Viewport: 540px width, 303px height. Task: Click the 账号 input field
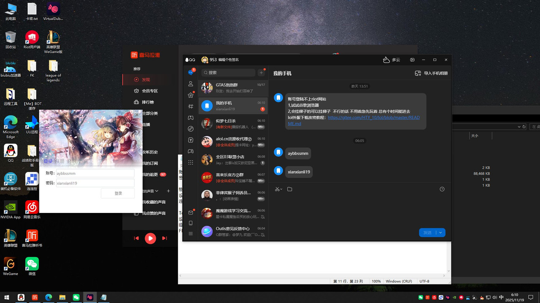click(94, 173)
